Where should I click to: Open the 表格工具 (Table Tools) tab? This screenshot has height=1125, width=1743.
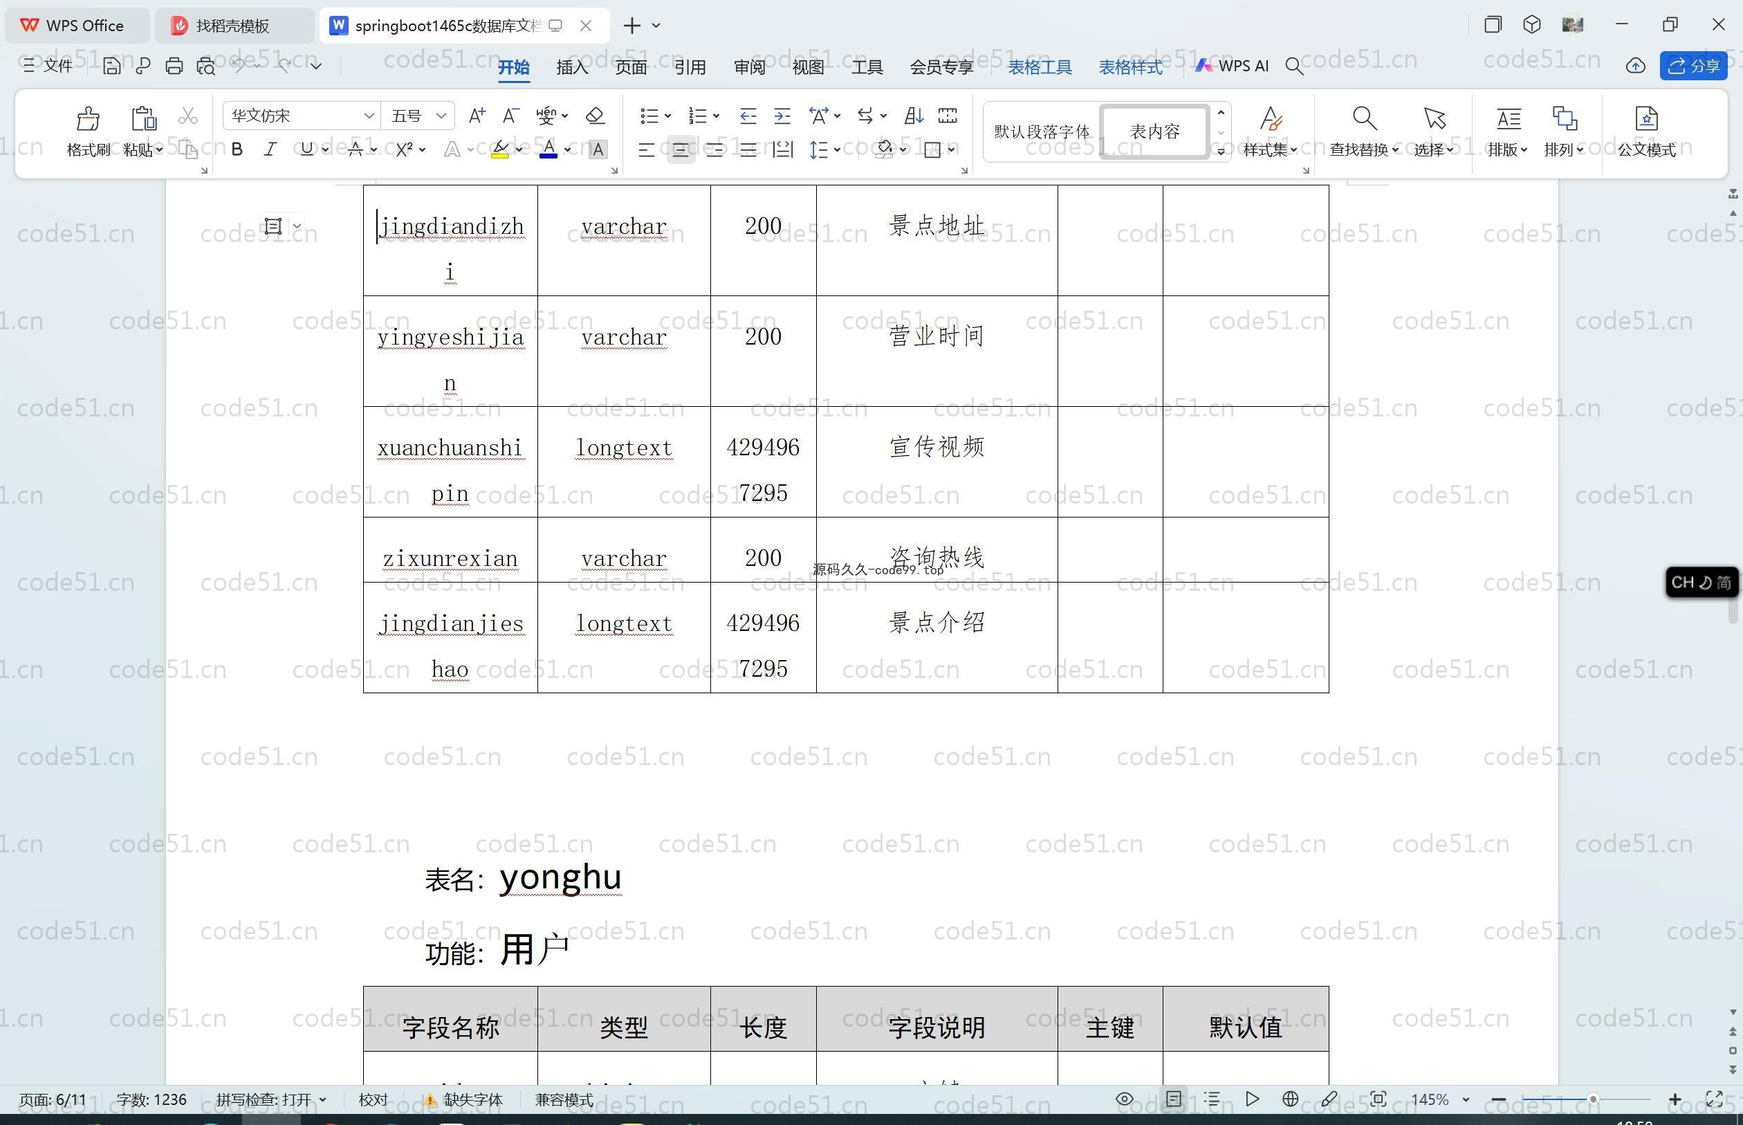point(1040,66)
